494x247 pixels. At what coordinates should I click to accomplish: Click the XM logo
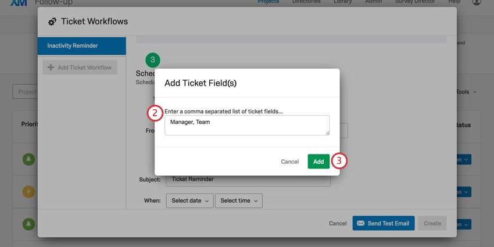pos(18,2)
